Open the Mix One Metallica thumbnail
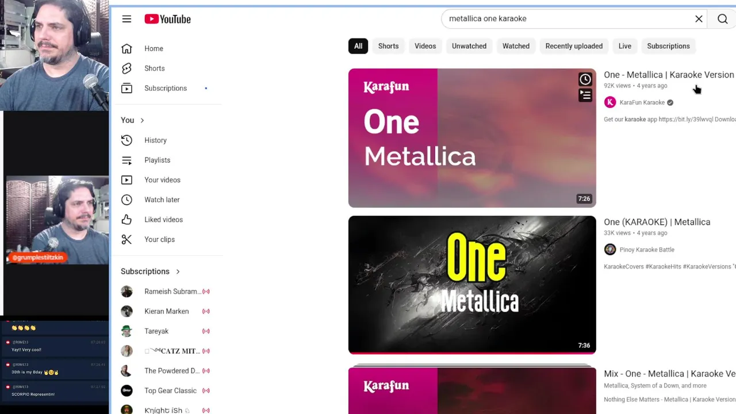The width and height of the screenshot is (736, 414). pyautogui.click(x=472, y=390)
